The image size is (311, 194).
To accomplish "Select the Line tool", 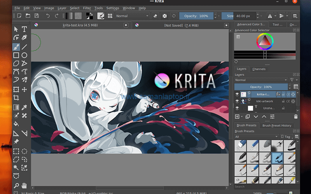I will click(24, 47).
